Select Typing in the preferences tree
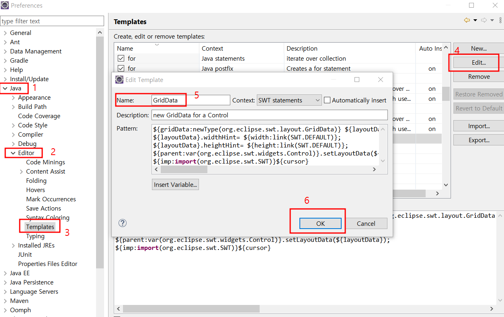 (x=35, y=236)
